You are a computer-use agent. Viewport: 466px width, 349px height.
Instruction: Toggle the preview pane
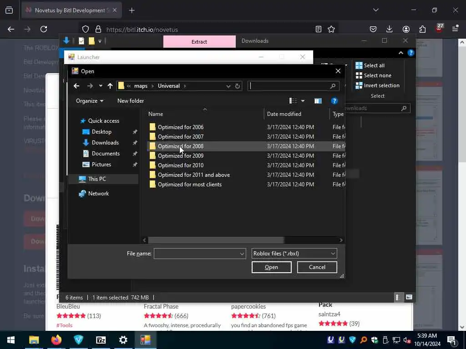318,101
